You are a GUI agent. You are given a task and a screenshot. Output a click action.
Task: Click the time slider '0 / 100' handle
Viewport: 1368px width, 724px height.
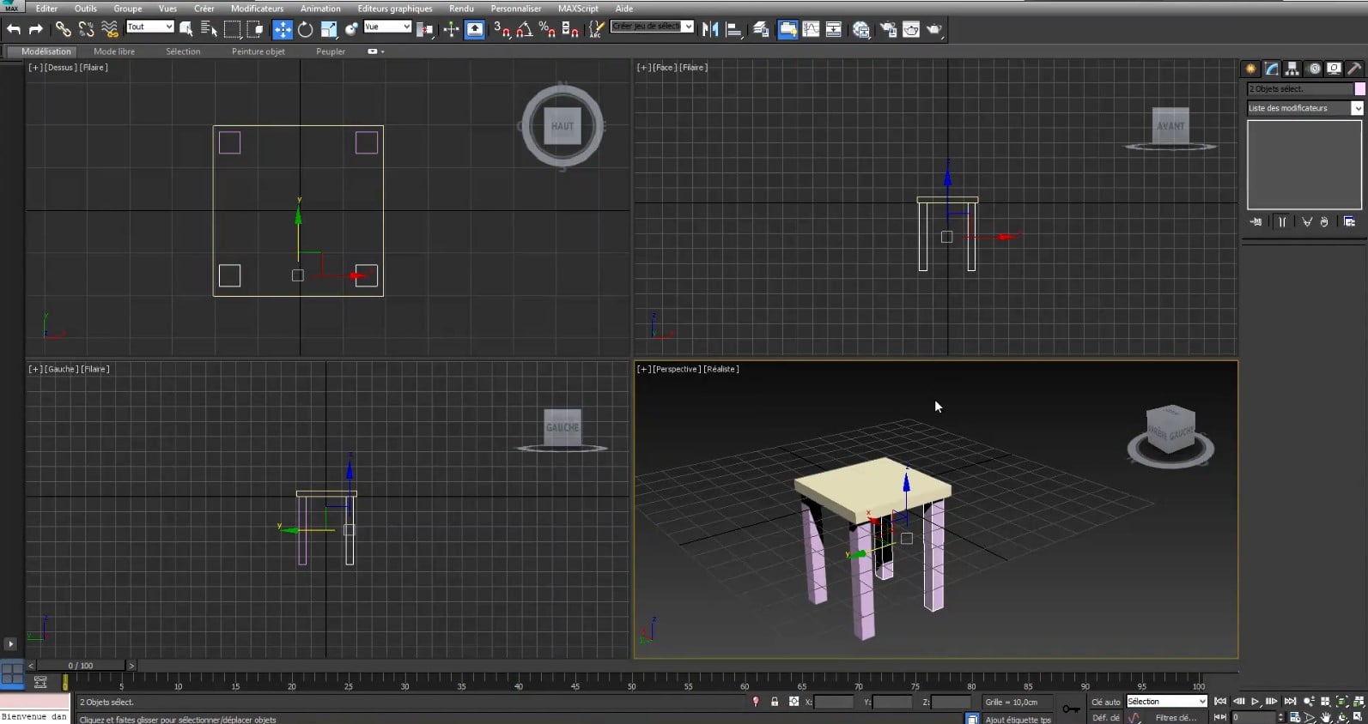coord(81,666)
